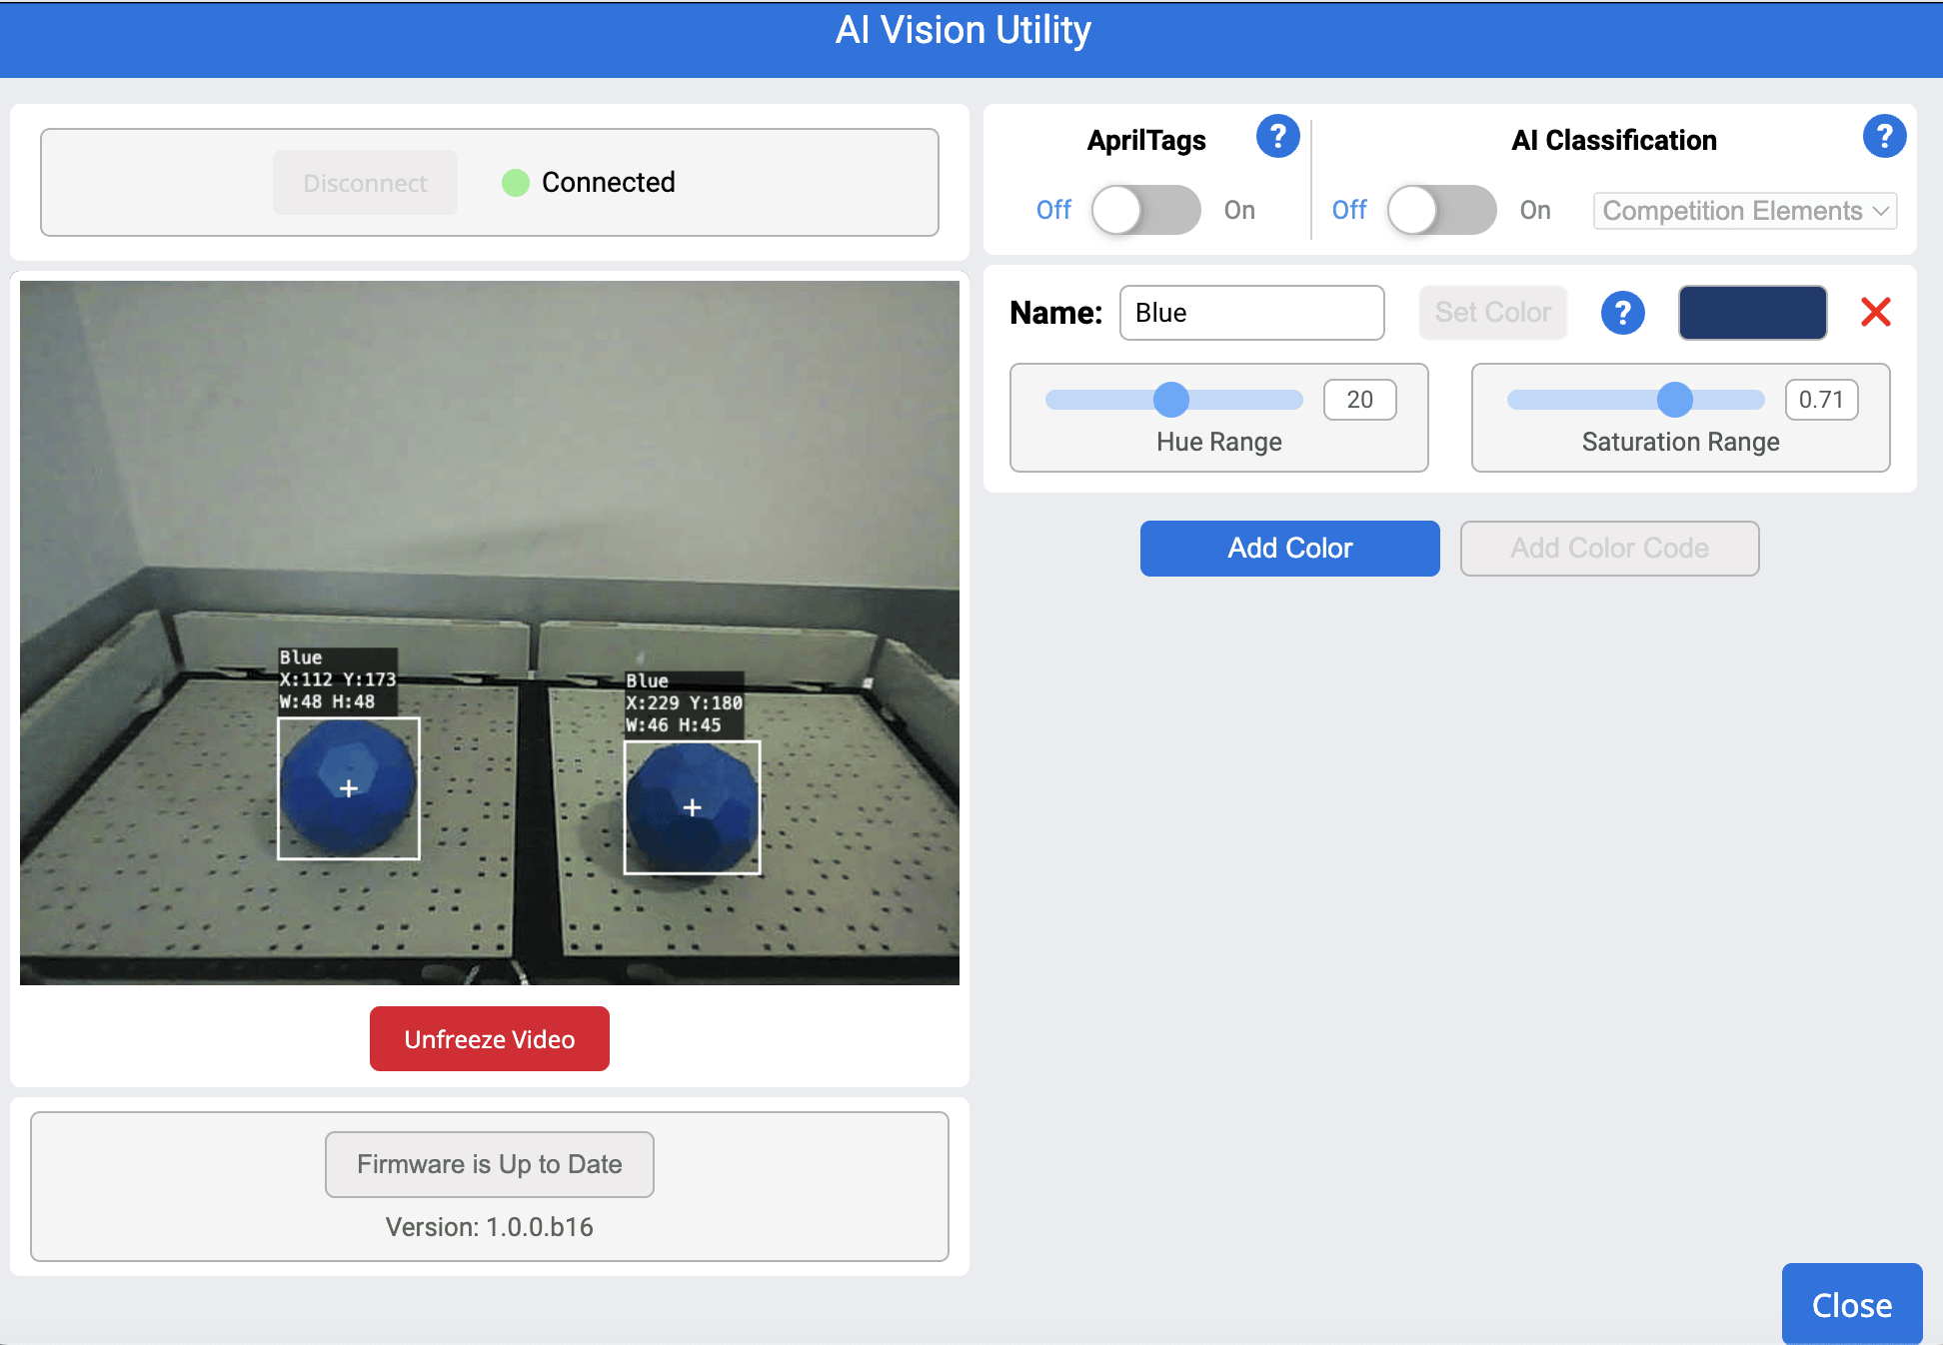Delete the Blue color signature
This screenshot has width=1943, height=1345.
1877,313
